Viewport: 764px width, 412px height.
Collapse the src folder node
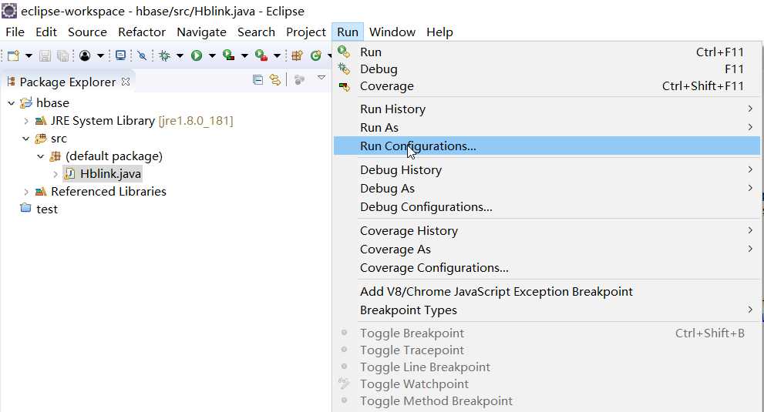[x=25, y=139]
